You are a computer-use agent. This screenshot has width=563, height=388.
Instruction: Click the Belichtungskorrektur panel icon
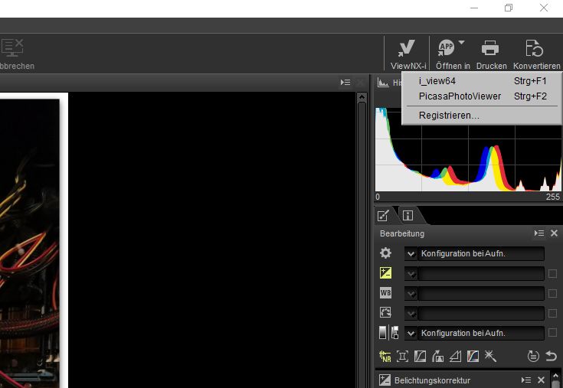pos(385,380)
